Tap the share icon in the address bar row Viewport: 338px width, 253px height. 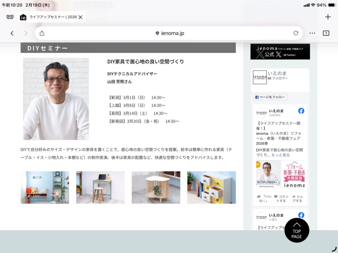point(42,33)
